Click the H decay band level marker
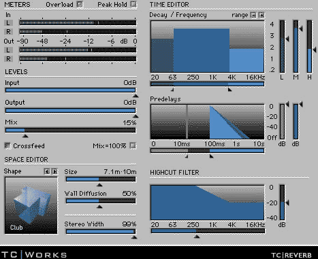 point(315,50)
